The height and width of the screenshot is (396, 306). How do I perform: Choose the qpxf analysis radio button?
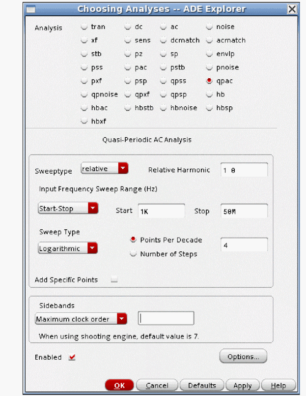tap(128, 94)
